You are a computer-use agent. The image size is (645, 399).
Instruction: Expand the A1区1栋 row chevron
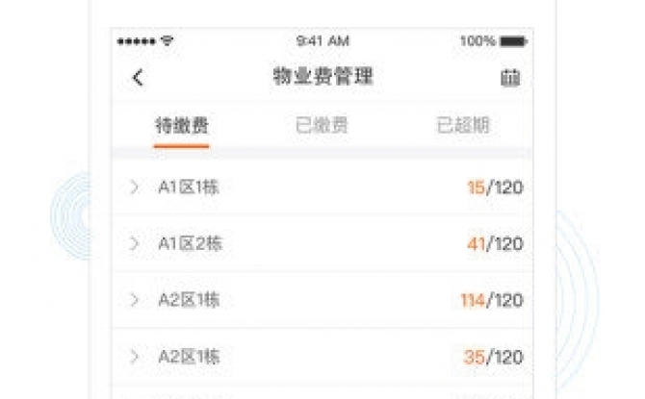(134, 187)
